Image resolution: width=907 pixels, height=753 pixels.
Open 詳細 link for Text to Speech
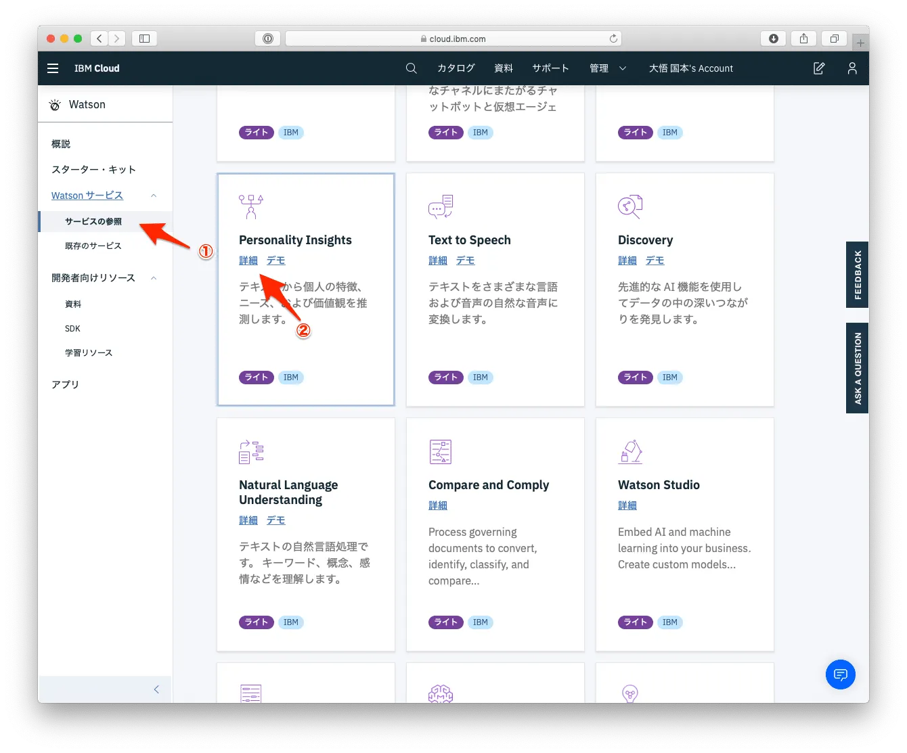pos(438,260)
